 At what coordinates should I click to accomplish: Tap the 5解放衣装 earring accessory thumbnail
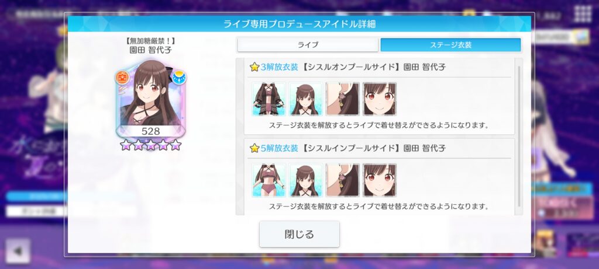pyautogui.click(x=343, y=180)
